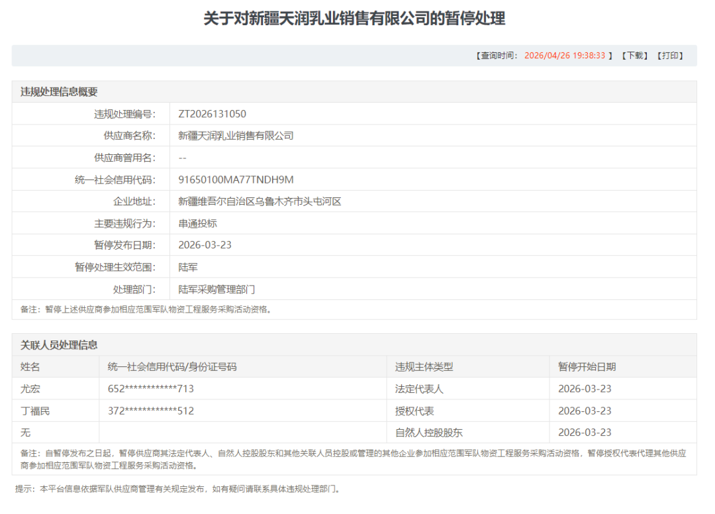
Task: Click the name 丁福民 in the table
Action: click(x=35, y=411)
